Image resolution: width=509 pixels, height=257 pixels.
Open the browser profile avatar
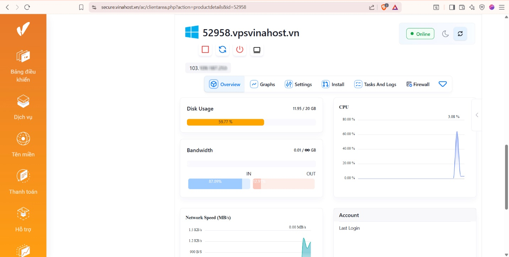tap(492, 7)
